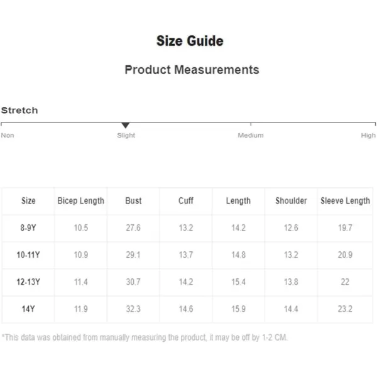Click the Shoulder column header

(x=291, y=201)
